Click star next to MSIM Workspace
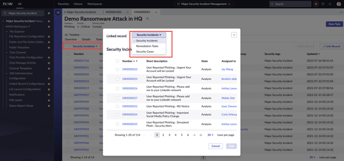This screenshot has height=161, width=344. pos(49,27)
